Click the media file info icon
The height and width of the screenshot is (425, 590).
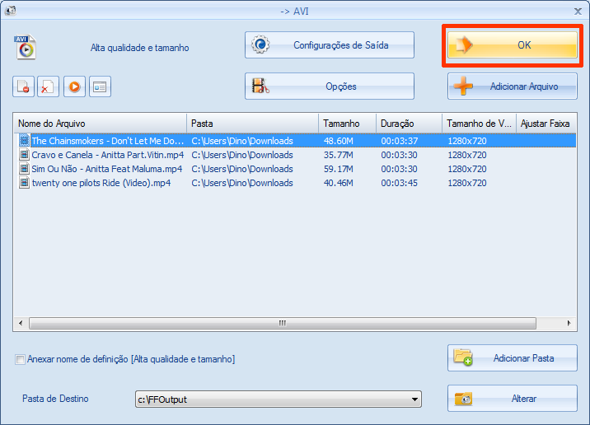tap(100, 86)
